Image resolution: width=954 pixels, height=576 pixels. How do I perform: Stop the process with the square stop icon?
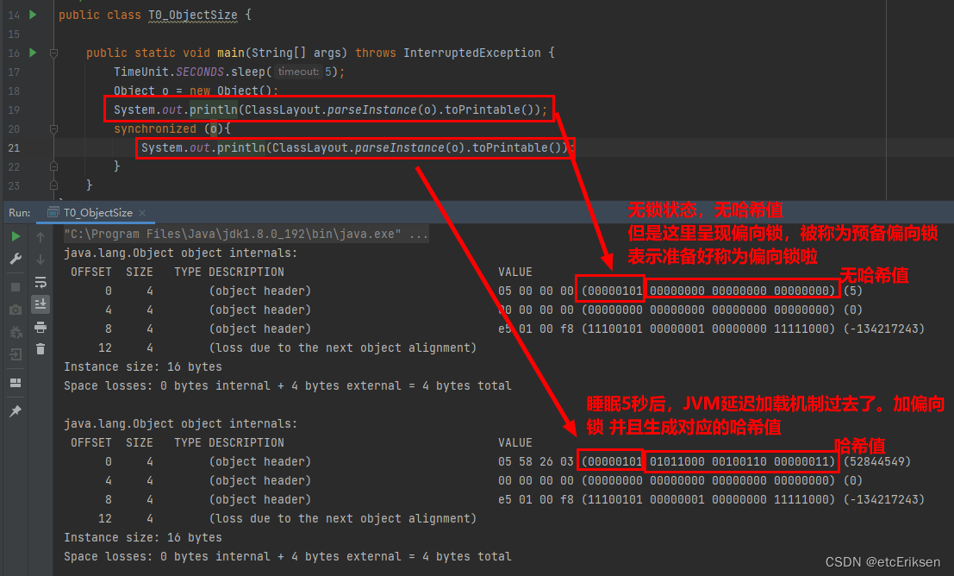(16, 287)
